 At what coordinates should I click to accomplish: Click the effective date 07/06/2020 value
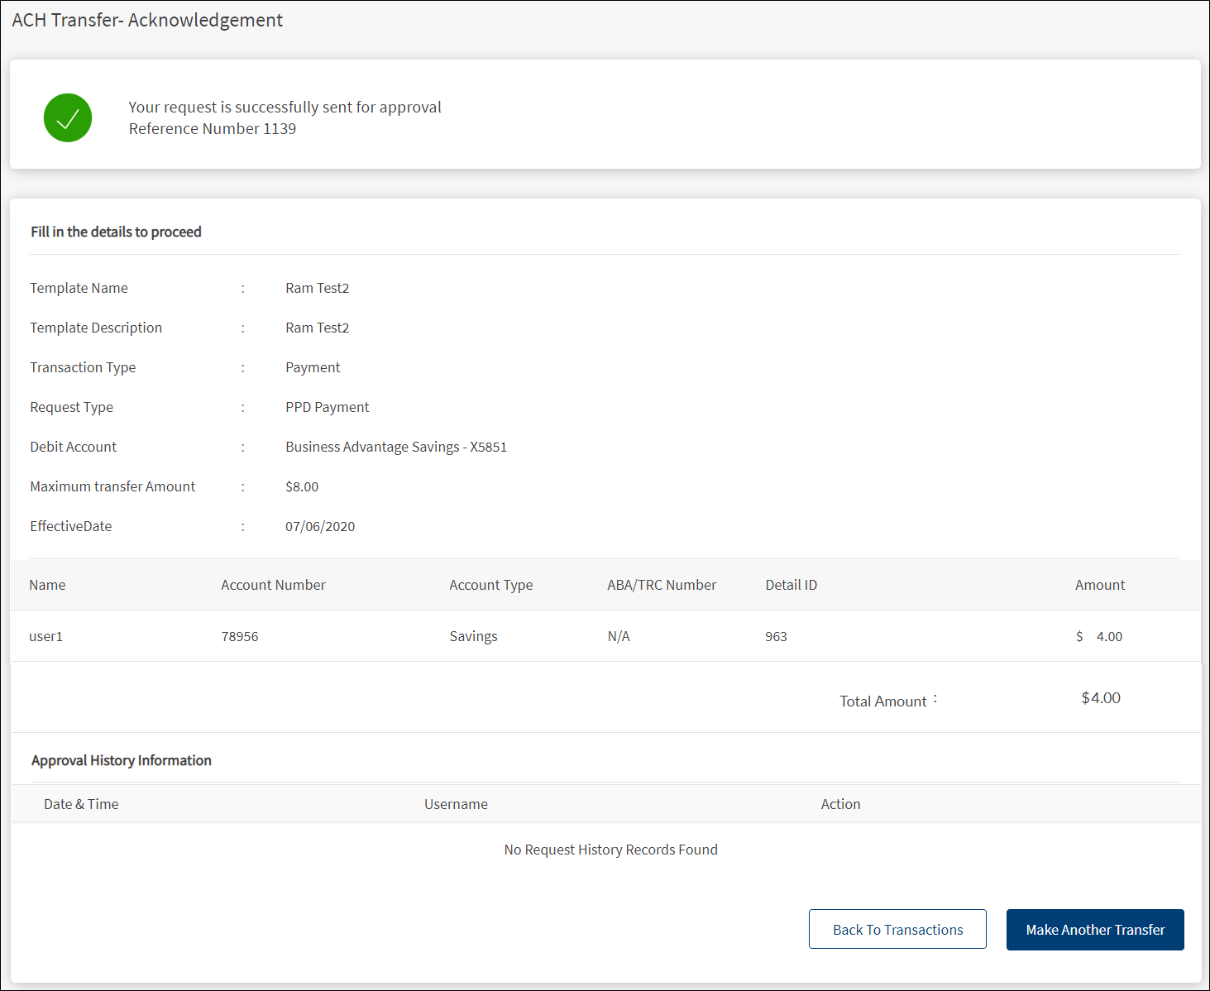point(320,526)
